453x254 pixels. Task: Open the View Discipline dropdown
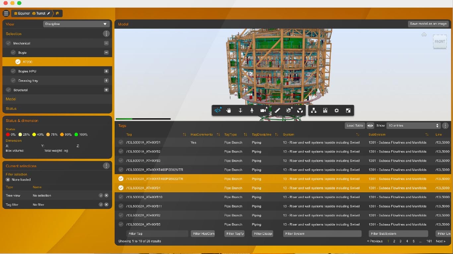76,24
